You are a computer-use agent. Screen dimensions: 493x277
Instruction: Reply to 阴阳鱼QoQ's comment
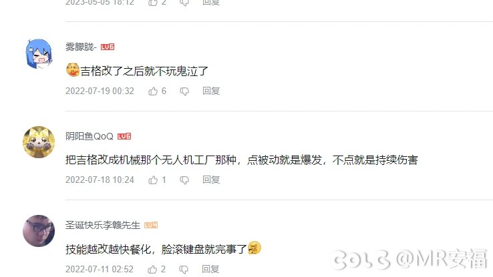pyautogui.click(x=211, y=180)
